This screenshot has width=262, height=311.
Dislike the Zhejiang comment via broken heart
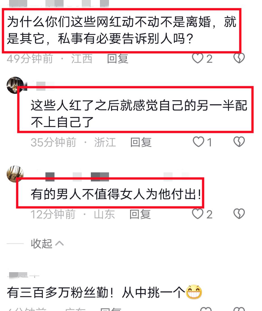239,142
